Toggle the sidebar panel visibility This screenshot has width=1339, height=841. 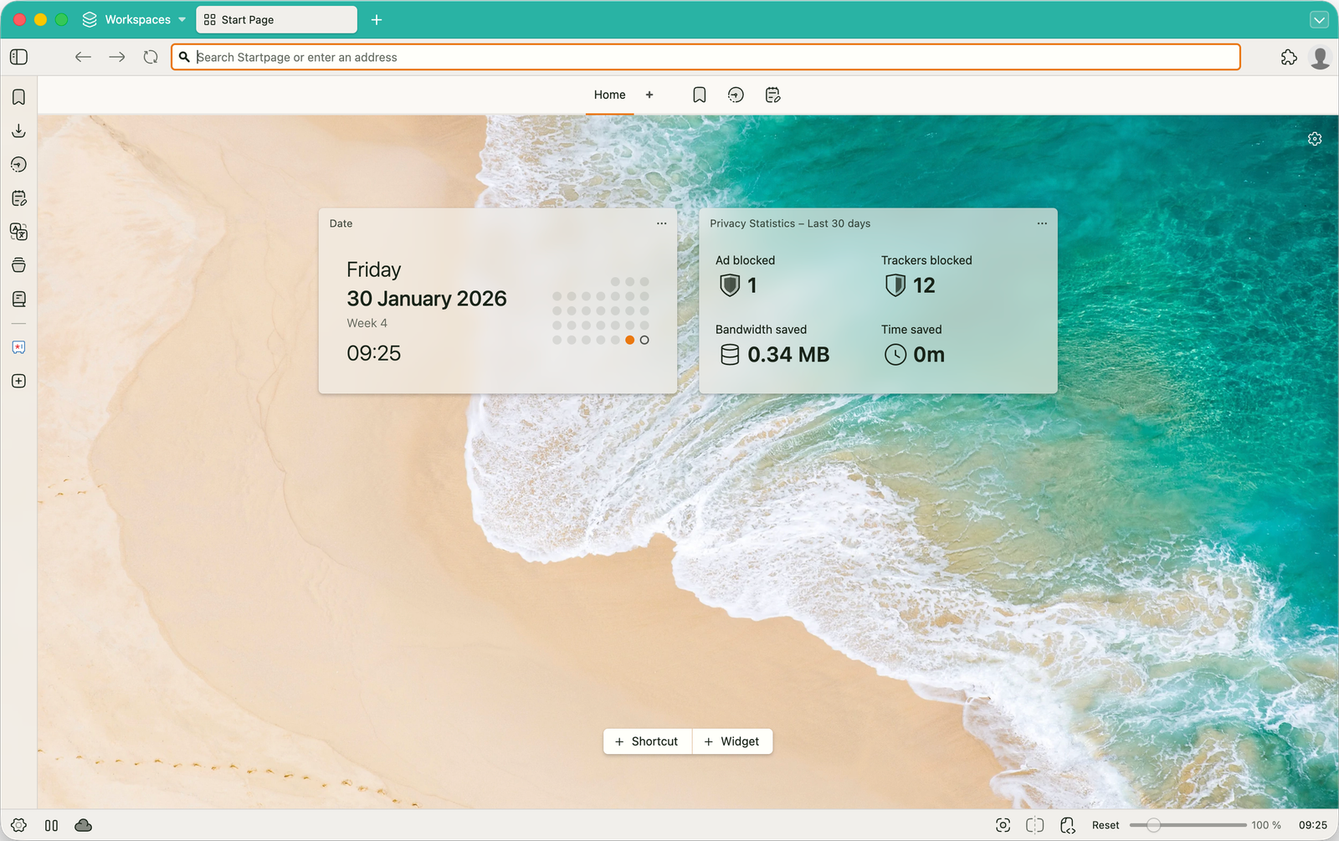pyautogui.click(x=18, y=57)
